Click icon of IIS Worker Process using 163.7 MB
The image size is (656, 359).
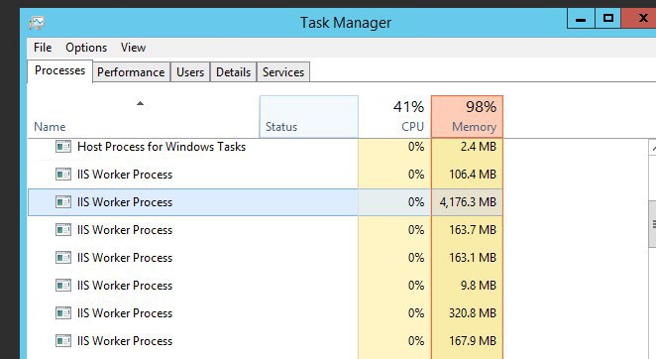63,230
